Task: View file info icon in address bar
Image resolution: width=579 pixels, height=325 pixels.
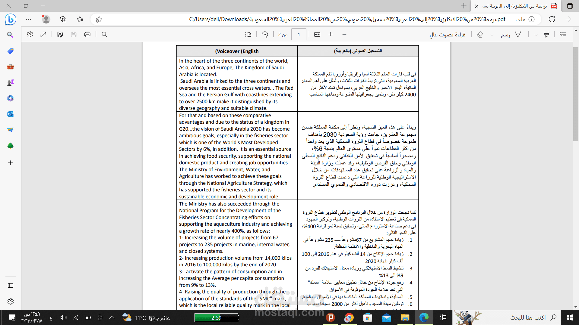Action: click(532, 19)
